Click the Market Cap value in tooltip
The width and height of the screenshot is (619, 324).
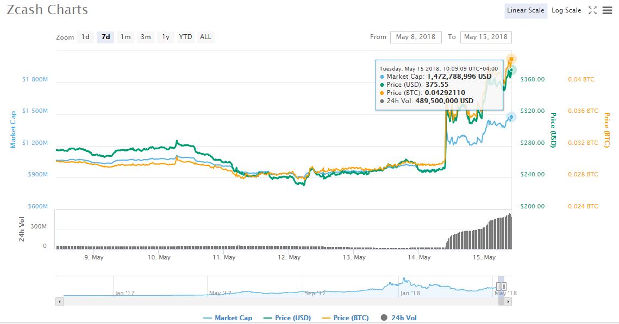(460, 77)
